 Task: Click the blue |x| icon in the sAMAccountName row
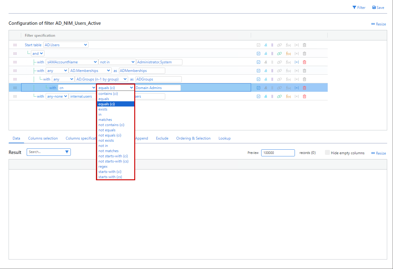pyautogui.click(x=296, y=62)
